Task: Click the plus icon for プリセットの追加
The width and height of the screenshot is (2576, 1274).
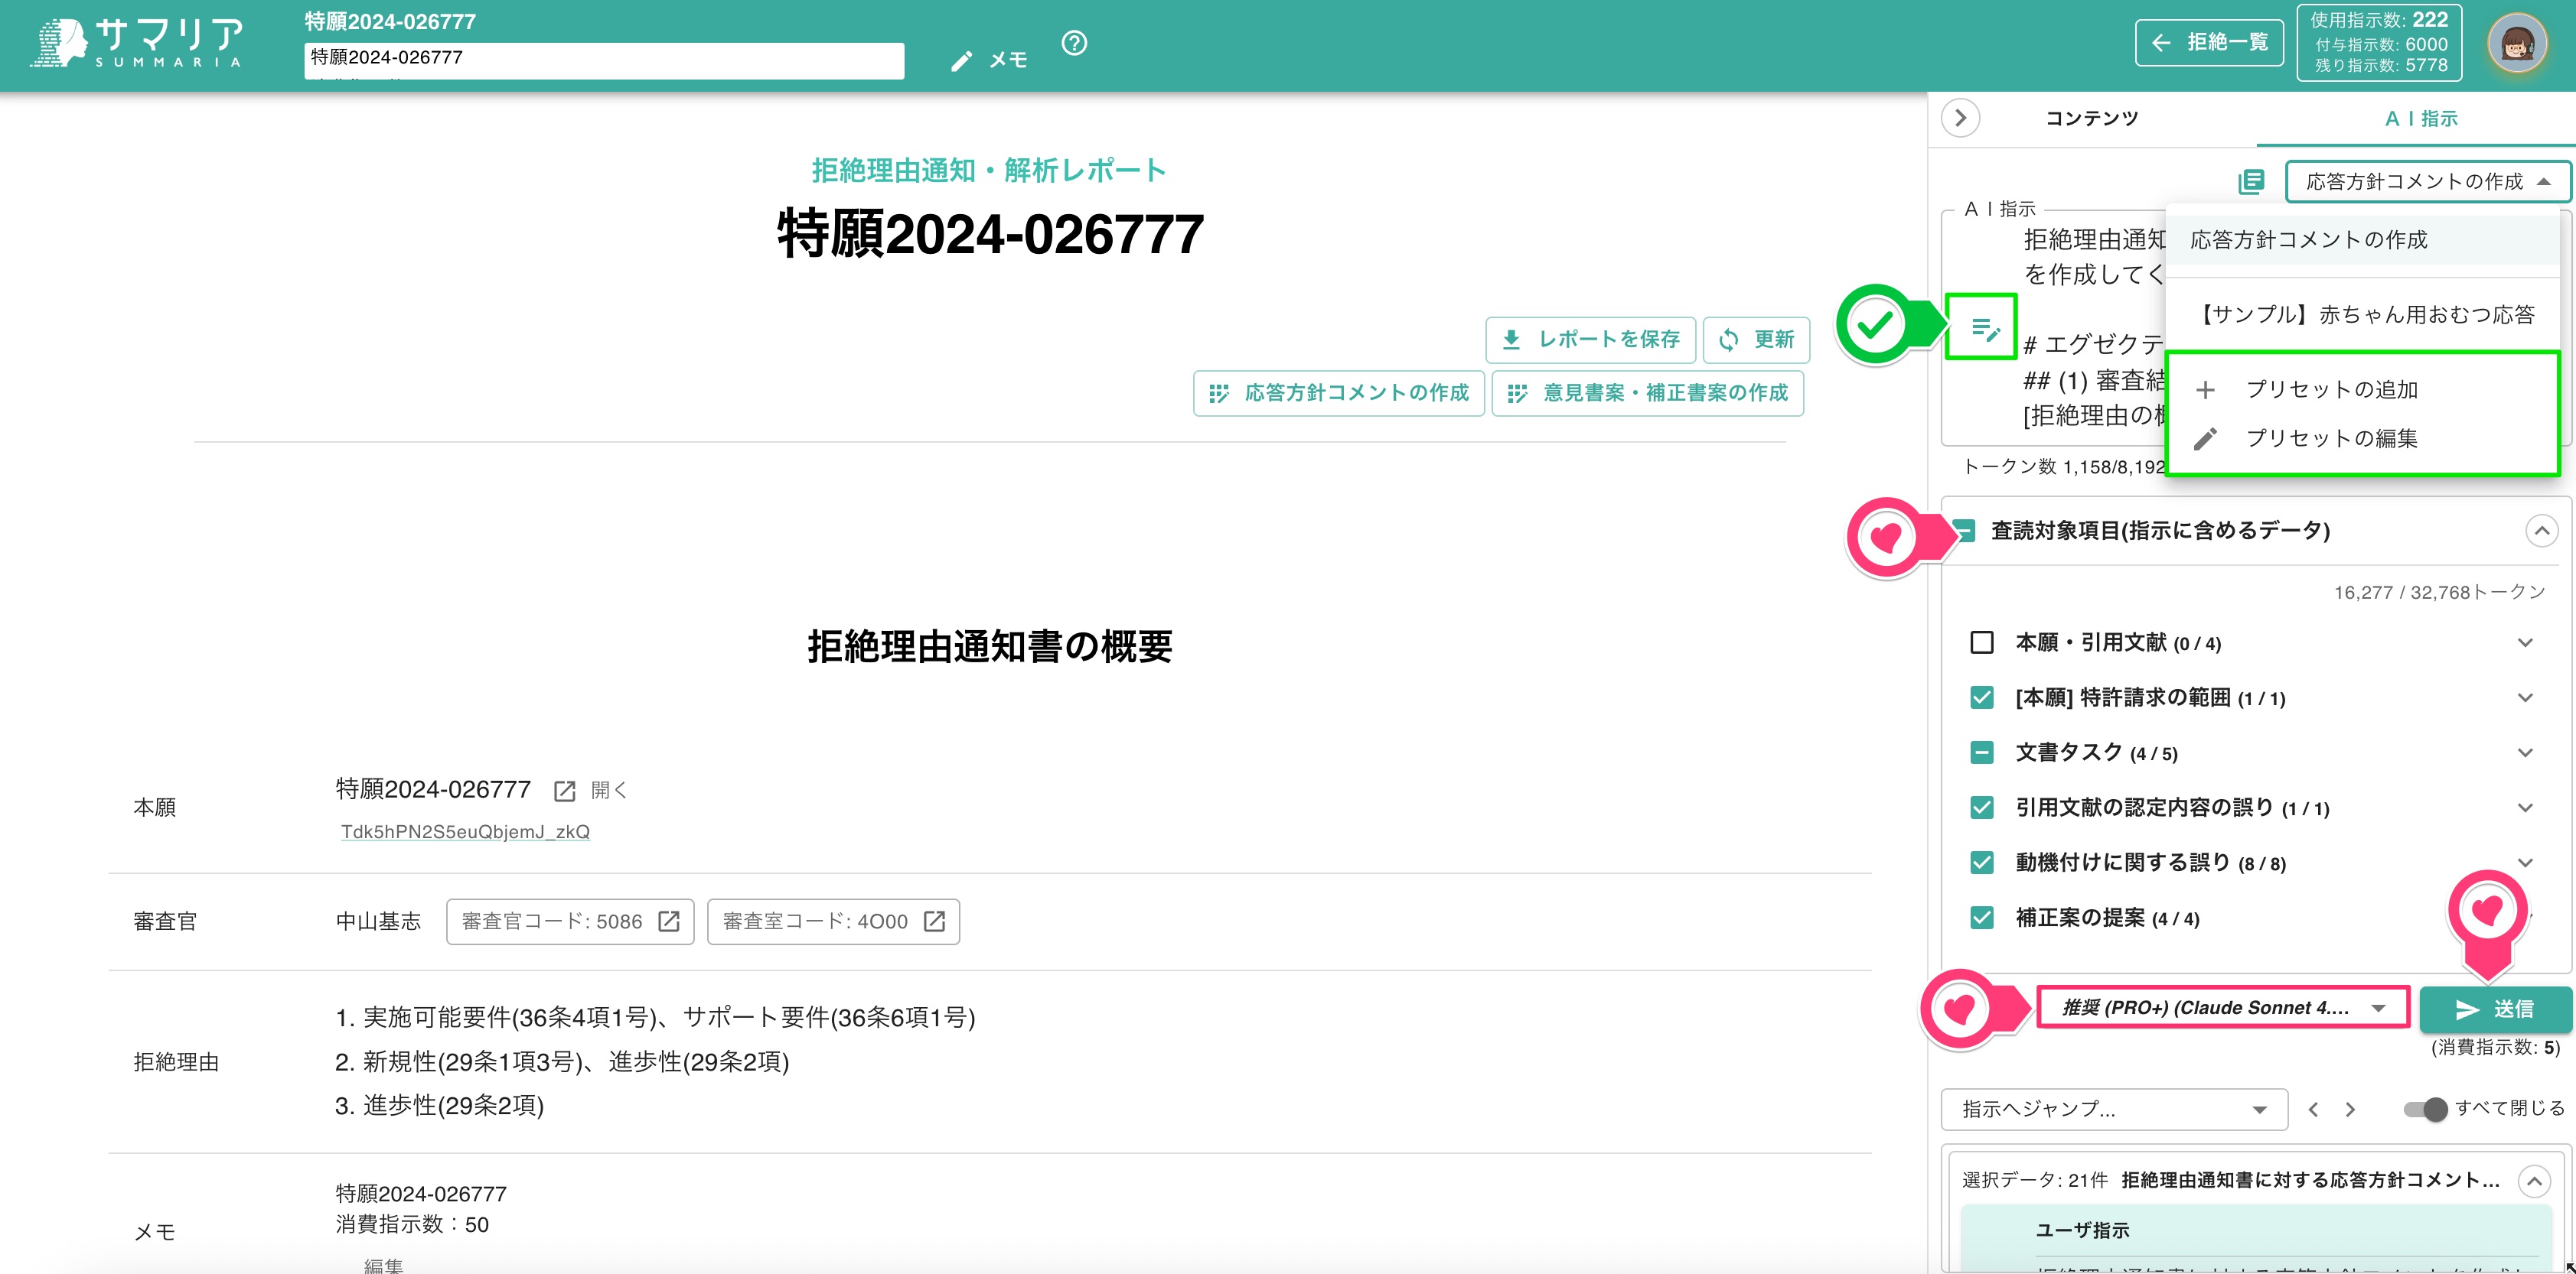Action: pyautogui.click(x=2205, y=390)
